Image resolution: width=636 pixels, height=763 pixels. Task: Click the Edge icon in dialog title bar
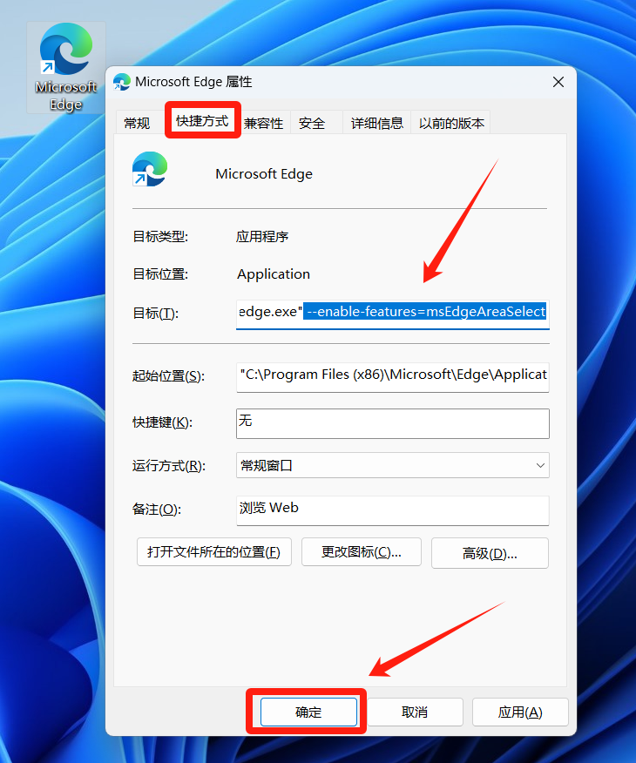click(122, 82)
